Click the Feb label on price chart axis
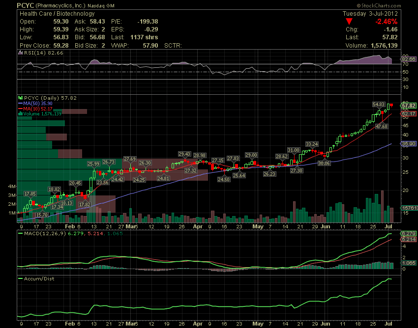This screenshot has height=328, width=418. [x=70, y=226]
